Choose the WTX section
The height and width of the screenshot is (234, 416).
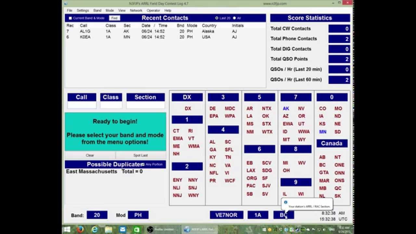(x=267, y=132)
